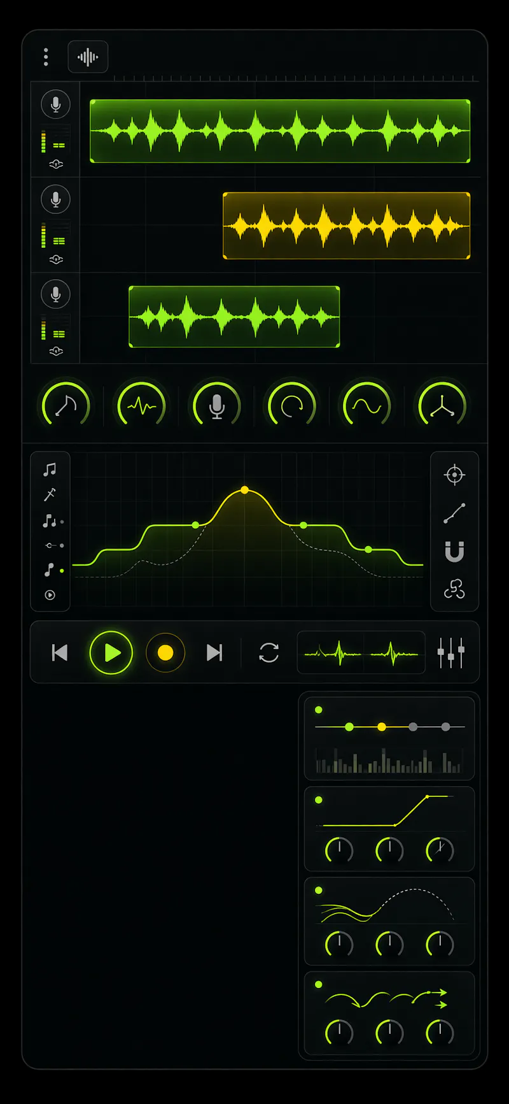
Task: Toggle the magnet snap tool
Action: (454, 552)
